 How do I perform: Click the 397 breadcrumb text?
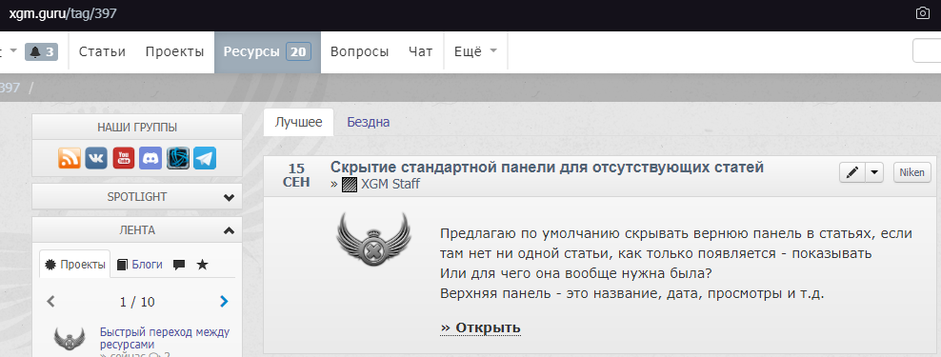point(10,88)
